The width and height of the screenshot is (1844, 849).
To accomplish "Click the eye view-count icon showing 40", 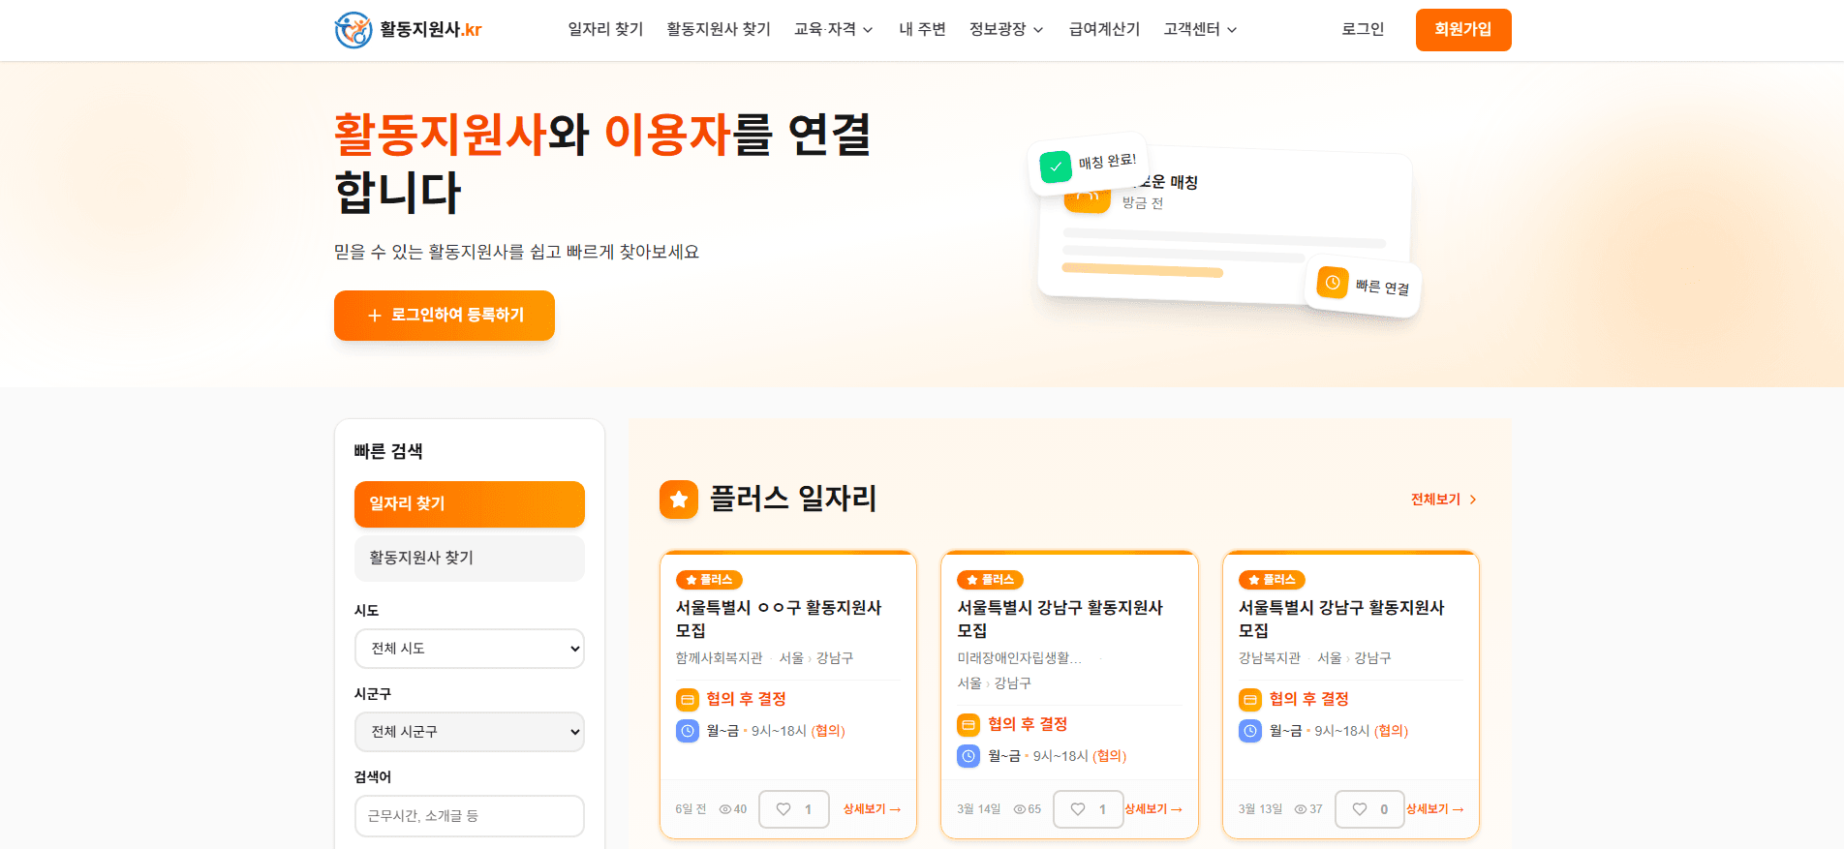I will pos(724,809).
